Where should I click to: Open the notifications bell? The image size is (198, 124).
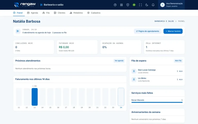coord(153,5)
